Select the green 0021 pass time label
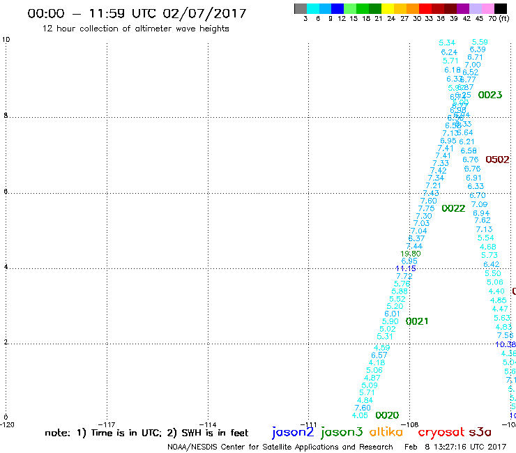 [x=417, y=321]
